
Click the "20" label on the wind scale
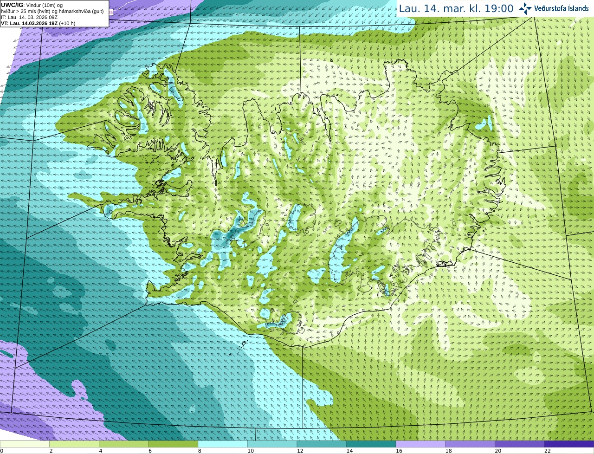(498, 451)
